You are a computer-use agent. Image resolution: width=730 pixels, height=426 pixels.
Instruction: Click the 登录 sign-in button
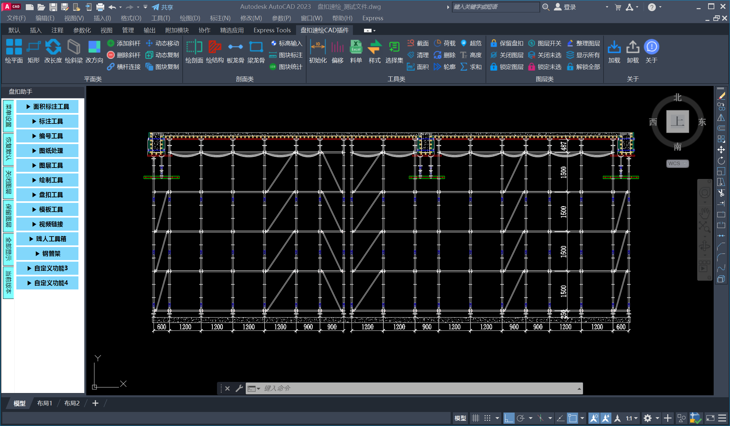point(565,7)
